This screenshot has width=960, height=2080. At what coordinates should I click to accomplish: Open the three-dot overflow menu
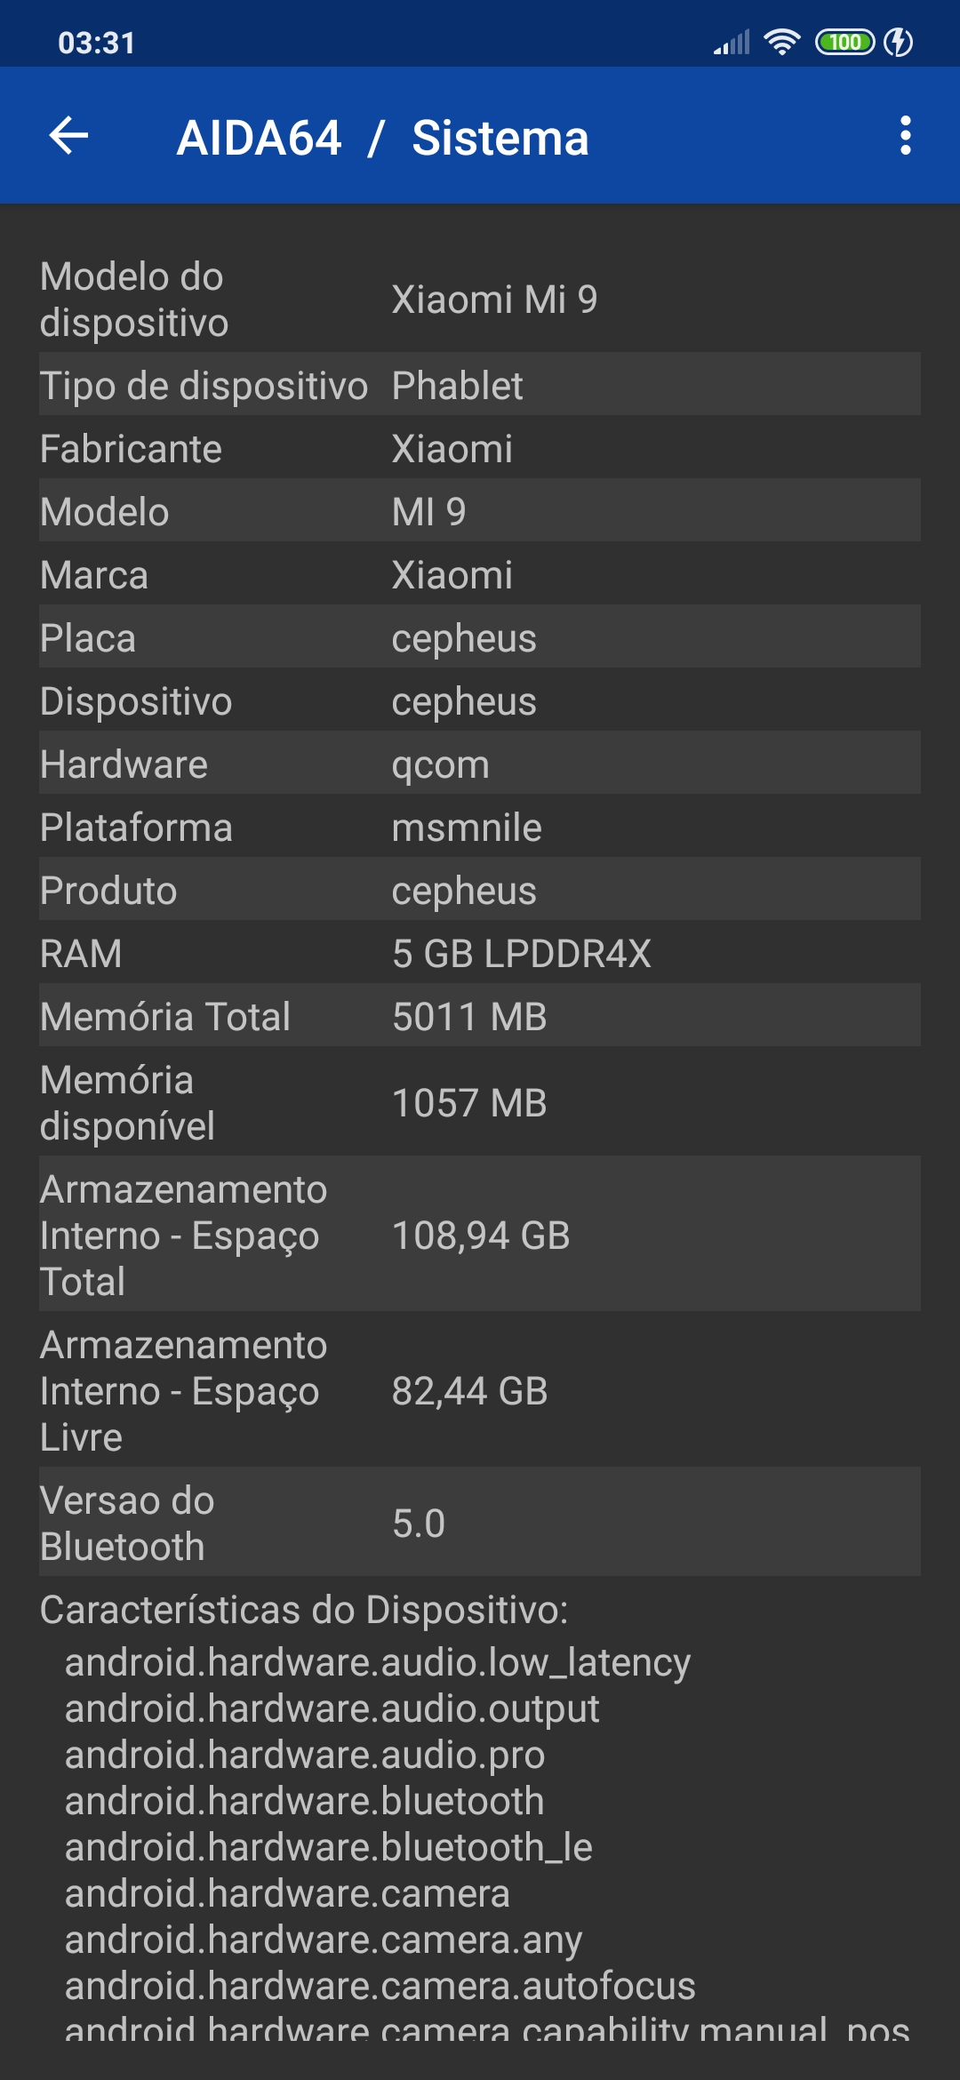(x=905, y=136)
